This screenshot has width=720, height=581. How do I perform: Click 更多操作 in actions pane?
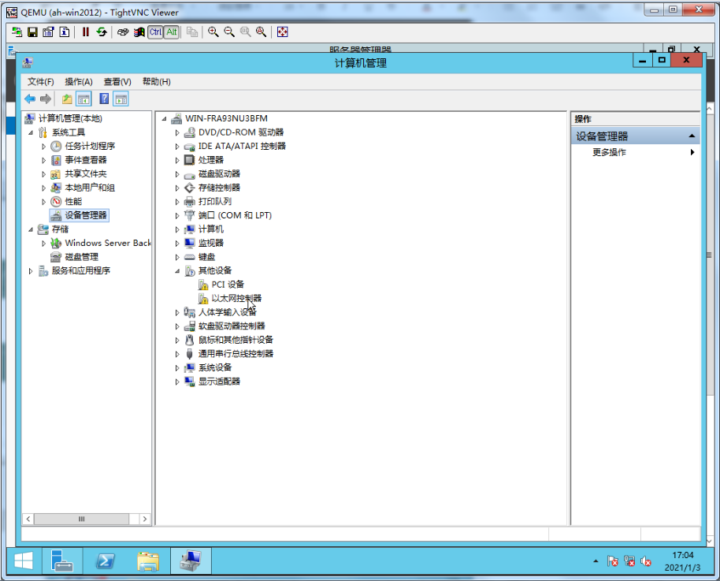(x=609, y=152)
